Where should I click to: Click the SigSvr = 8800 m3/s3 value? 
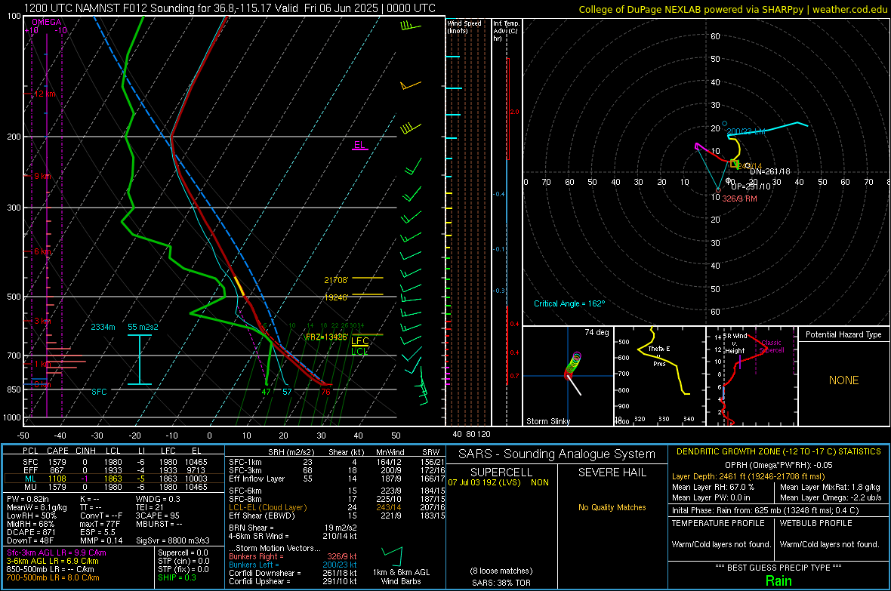pos(173,540)
